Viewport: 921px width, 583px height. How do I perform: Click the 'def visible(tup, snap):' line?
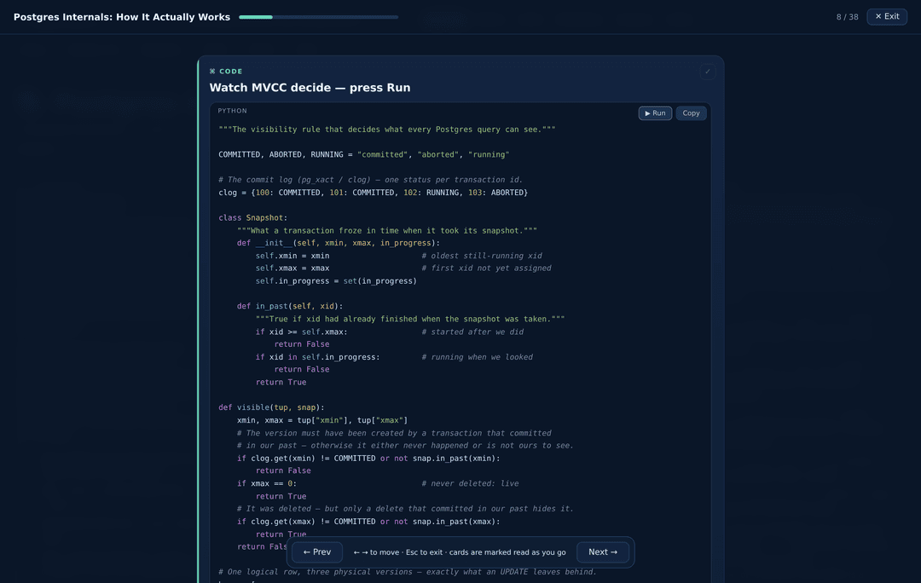tap(271, 407)
